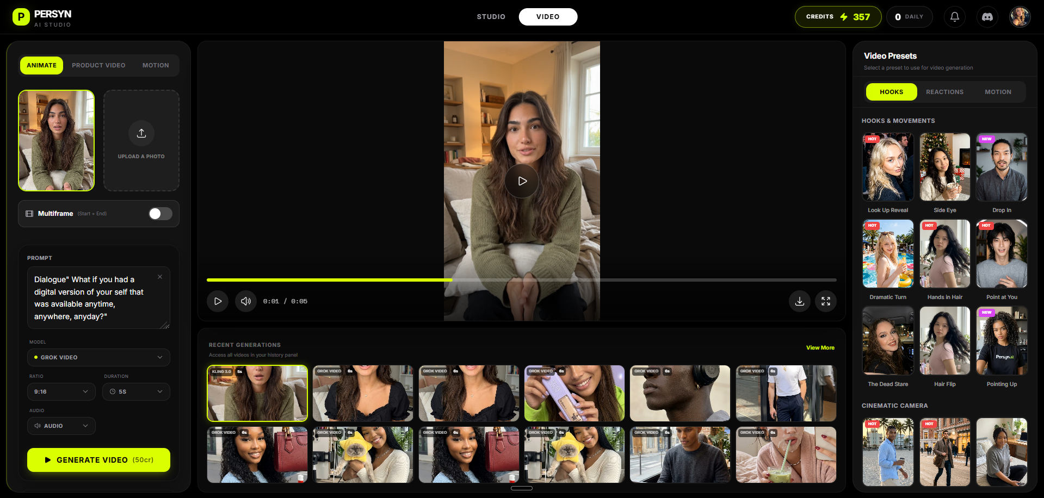Click the Cinematic Camera heading
Viewport: 1044px width, 498px height.
coord(894,406)
